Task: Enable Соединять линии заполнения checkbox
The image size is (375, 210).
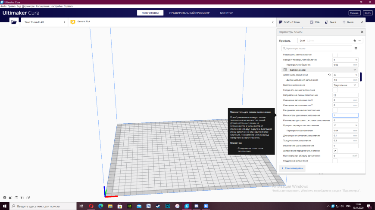Action: [x=335, y=90]
